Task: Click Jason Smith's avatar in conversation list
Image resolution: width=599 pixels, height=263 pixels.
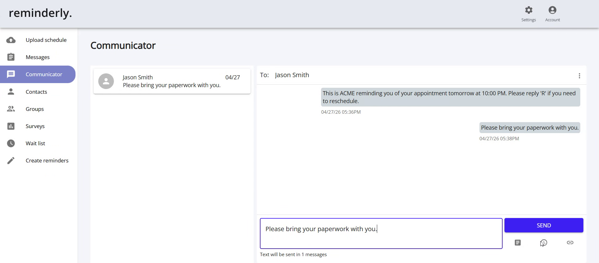Action: pos(106,81)
